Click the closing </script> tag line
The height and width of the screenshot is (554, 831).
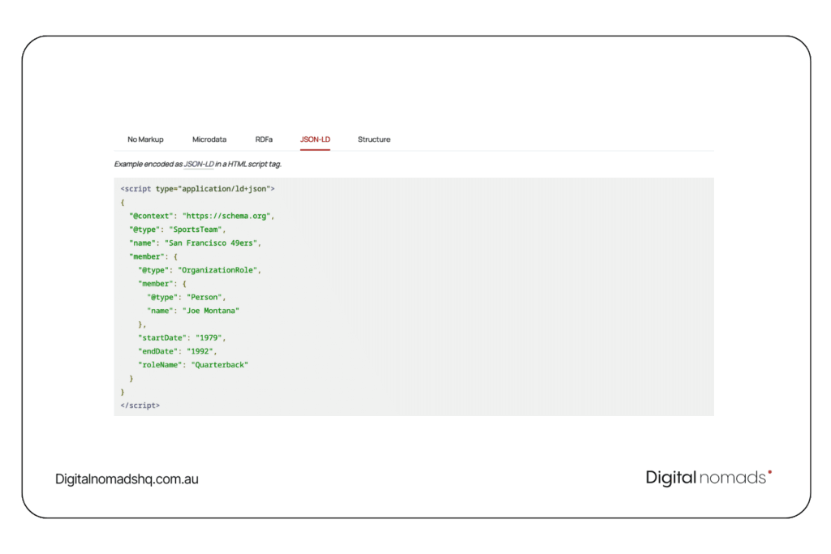click(x=140, y=406)
